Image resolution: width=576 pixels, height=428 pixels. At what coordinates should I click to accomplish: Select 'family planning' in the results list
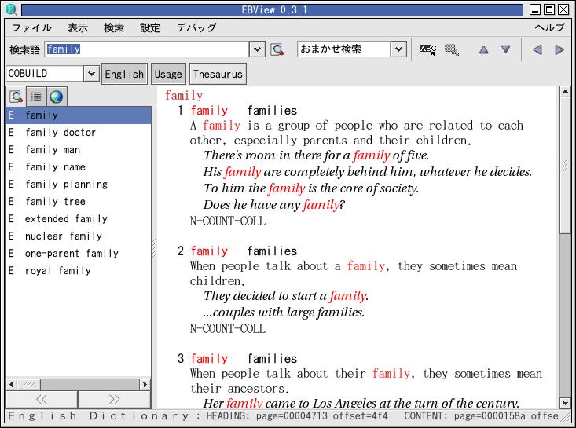[x=66, y=185]
